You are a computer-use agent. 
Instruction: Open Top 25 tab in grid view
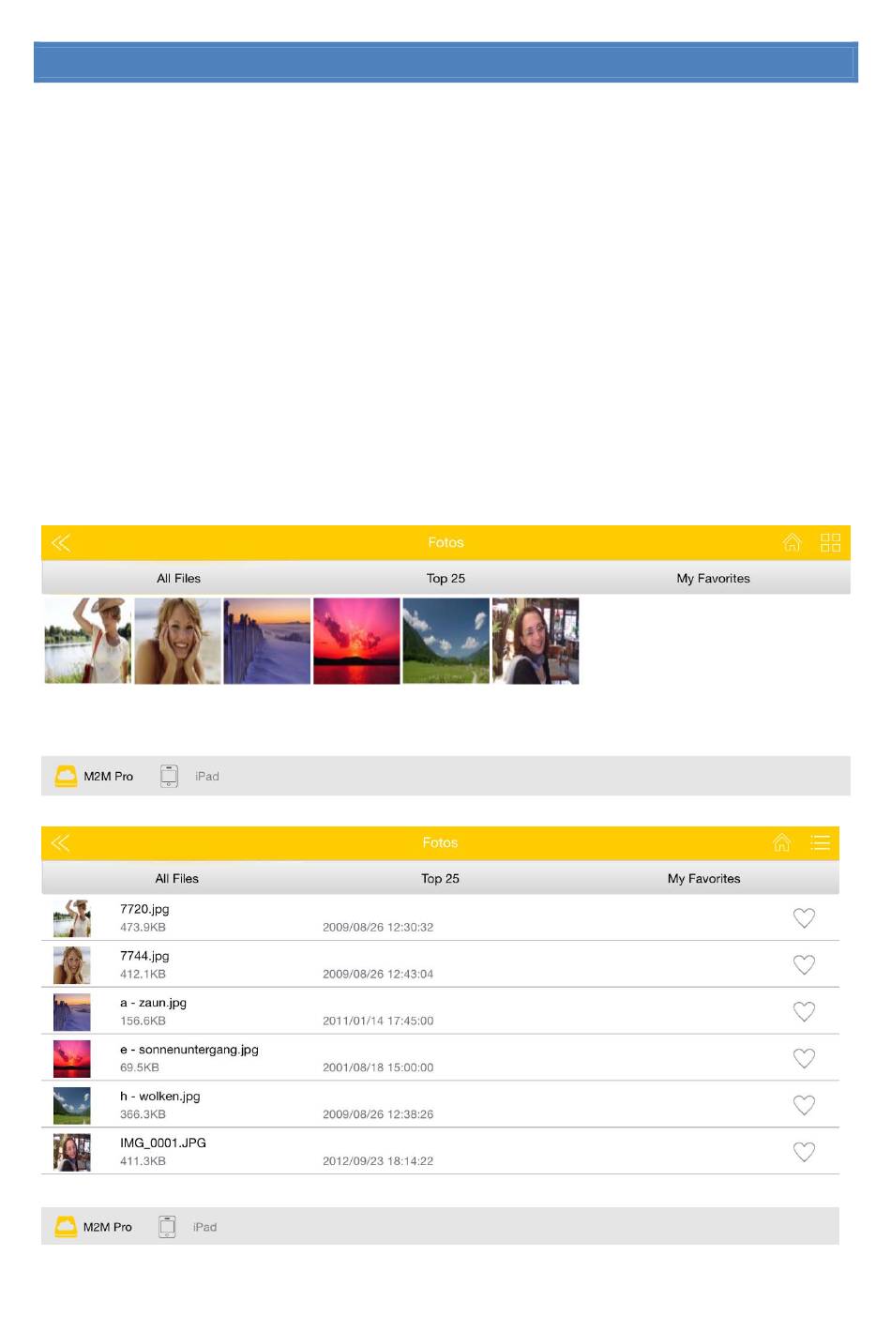445,579
